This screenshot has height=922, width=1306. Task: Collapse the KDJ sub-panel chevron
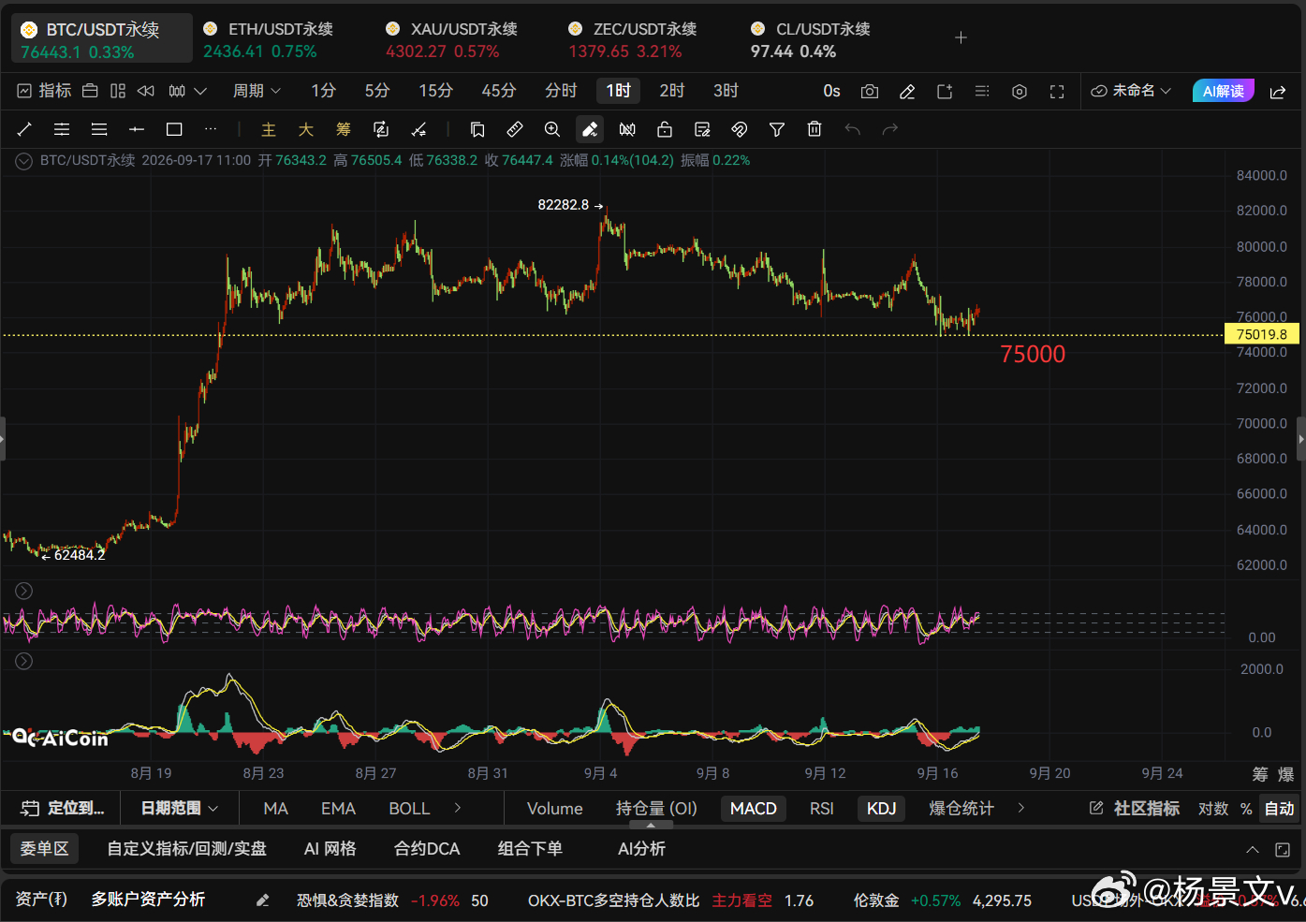point(24,591)
